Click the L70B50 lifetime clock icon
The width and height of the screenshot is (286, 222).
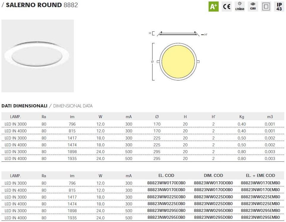tap(240, 7)
